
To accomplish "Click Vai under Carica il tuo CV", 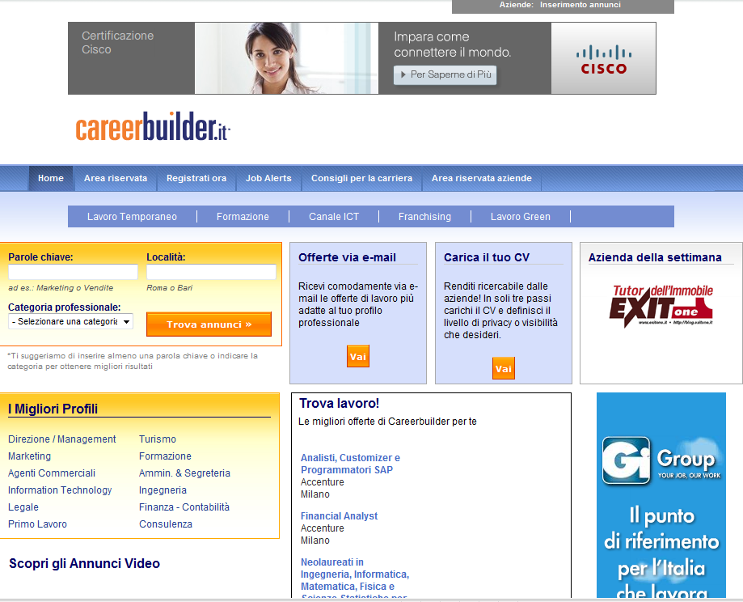I will pyautogui.click(x=503, y=369).
